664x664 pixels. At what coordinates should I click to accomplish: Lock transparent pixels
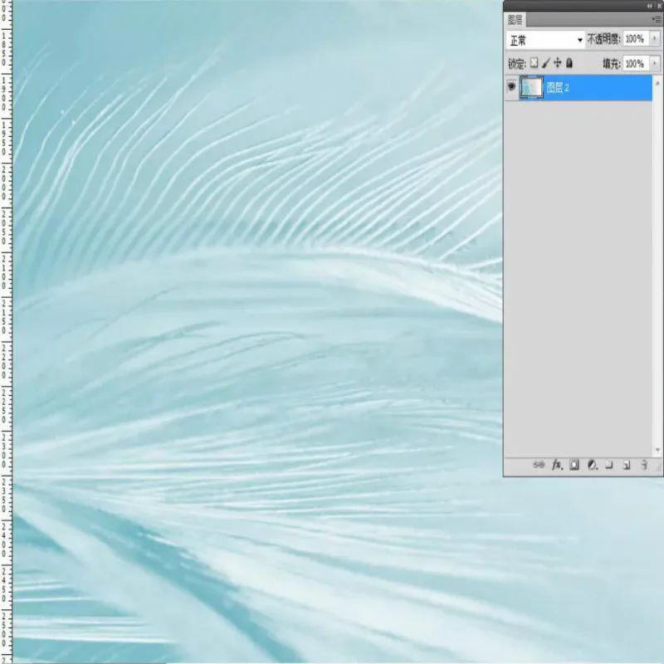[x=534, y=63]
